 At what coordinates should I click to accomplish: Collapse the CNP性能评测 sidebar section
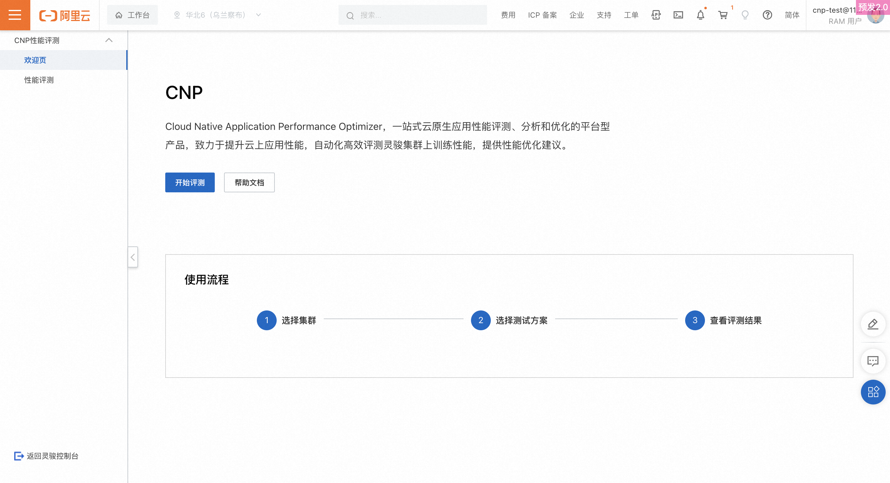109,41
